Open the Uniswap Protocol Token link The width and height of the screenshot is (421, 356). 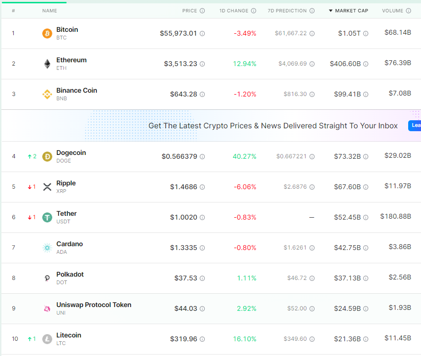[94, 305]
